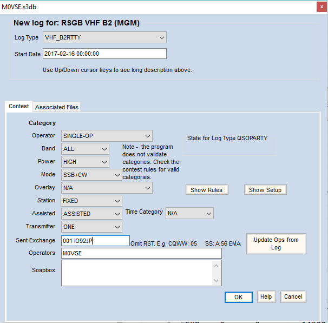The width and height of the screenshot is (328, 323).
Task: Expand the Operator category dropdown
Action: coord(107,136)
